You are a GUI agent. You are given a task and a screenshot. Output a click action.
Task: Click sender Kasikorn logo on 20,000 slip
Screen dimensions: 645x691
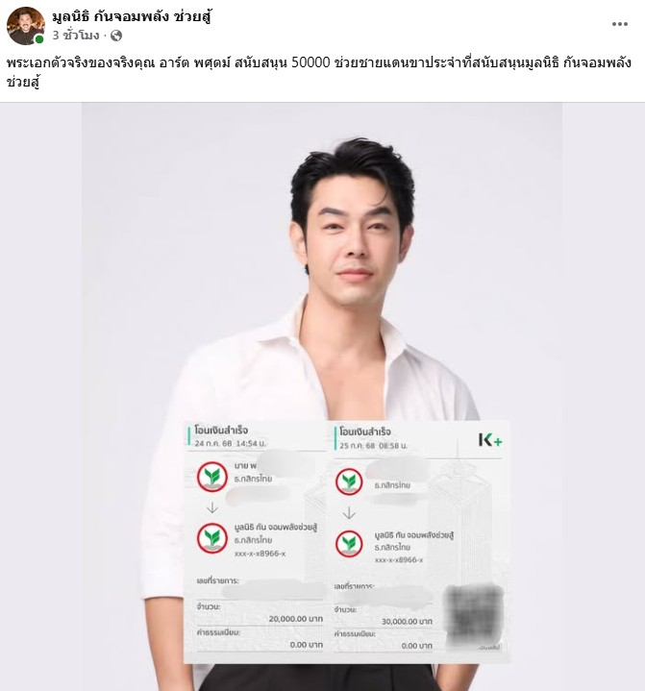click(212, 477)
